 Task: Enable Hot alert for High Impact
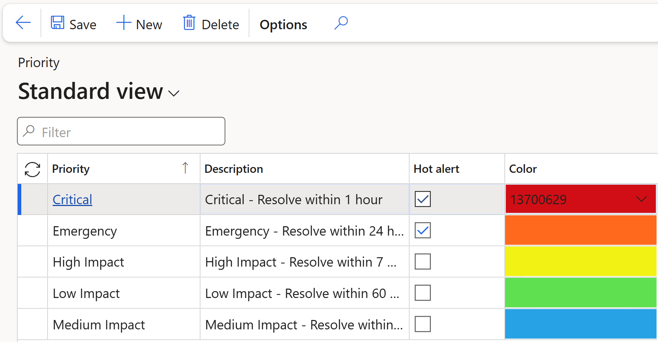[422, 261]
